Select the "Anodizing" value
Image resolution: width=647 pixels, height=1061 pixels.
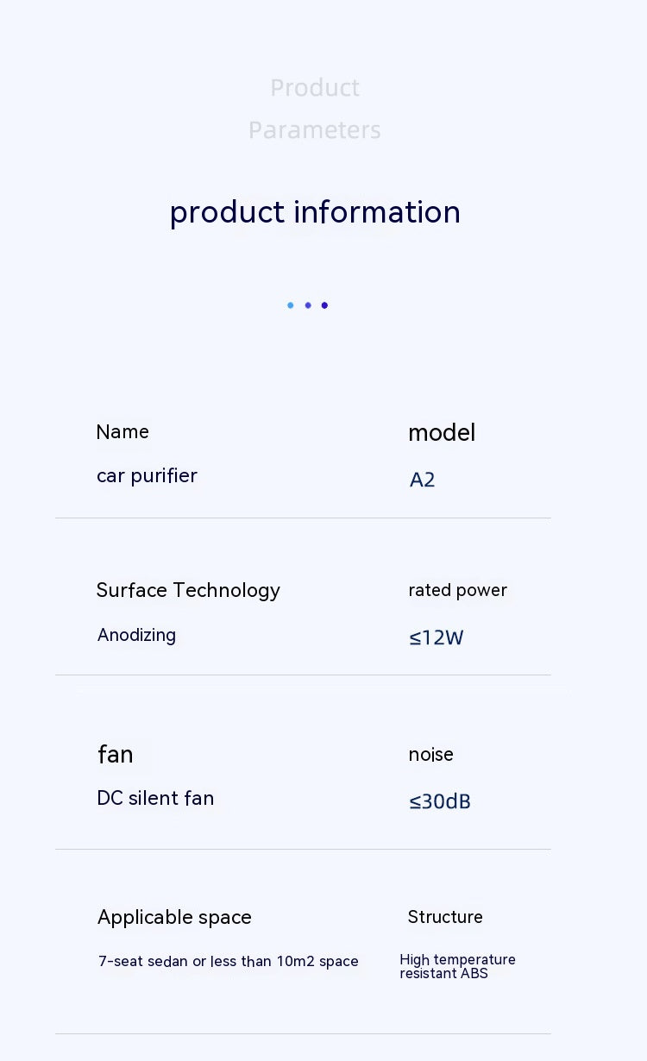pyautogui.click(x=136, y=636)
